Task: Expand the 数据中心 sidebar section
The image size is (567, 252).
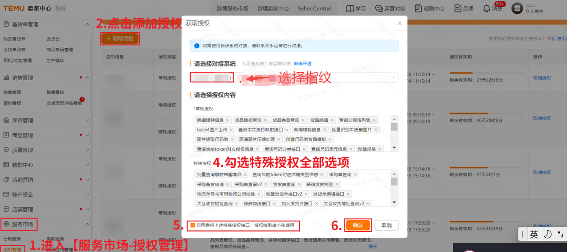Action: (x=87, y=165)
